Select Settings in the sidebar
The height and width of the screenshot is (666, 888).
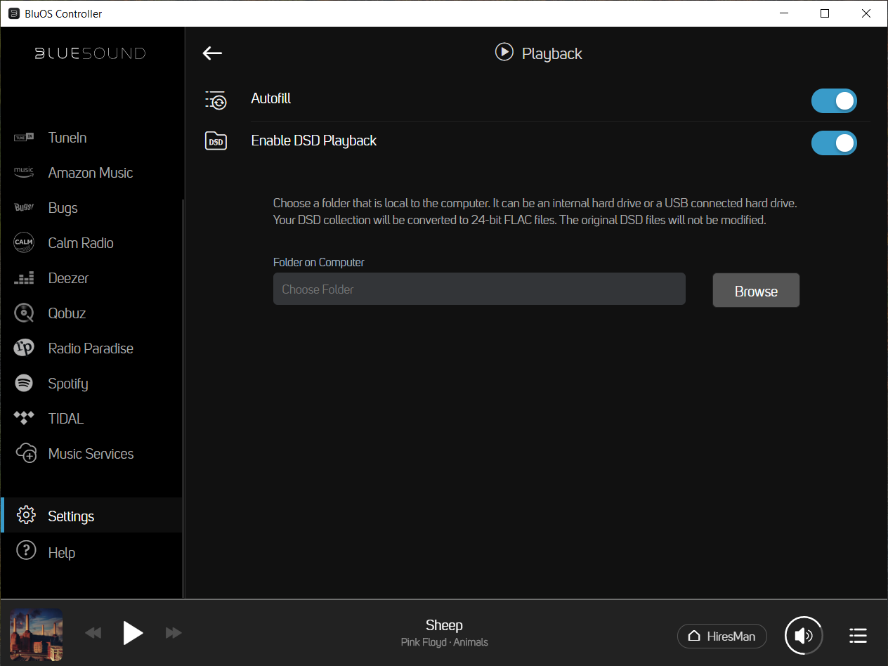[x=70, y=516]
